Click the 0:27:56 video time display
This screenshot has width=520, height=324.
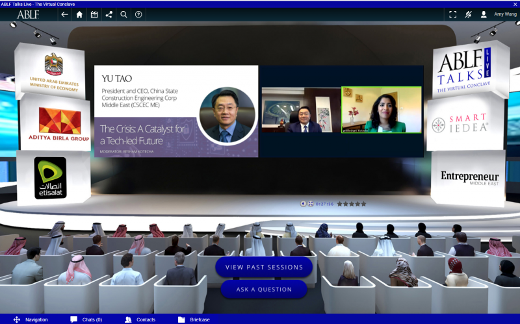coord(324,204)
